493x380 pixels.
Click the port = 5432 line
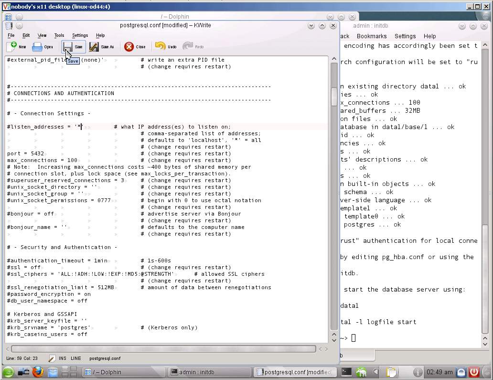pyautogui.click(x=25, y=153)
